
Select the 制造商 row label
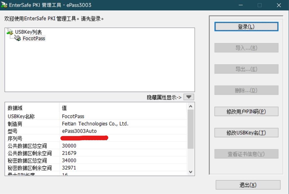click(x=15, y=124)
